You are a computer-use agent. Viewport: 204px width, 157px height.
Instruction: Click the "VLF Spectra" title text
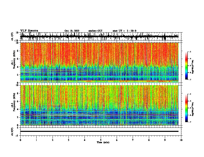click(29, 31)
